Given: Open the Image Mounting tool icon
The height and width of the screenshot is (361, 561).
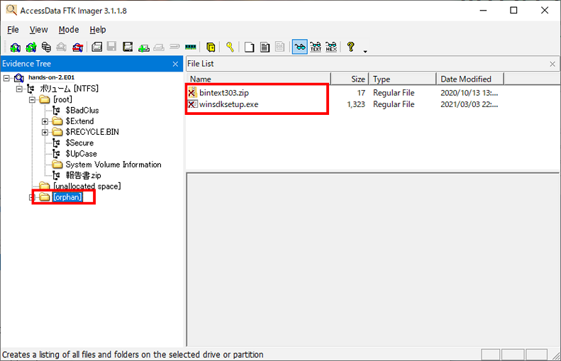Looking at the screenshot, I should coord(46,47).
